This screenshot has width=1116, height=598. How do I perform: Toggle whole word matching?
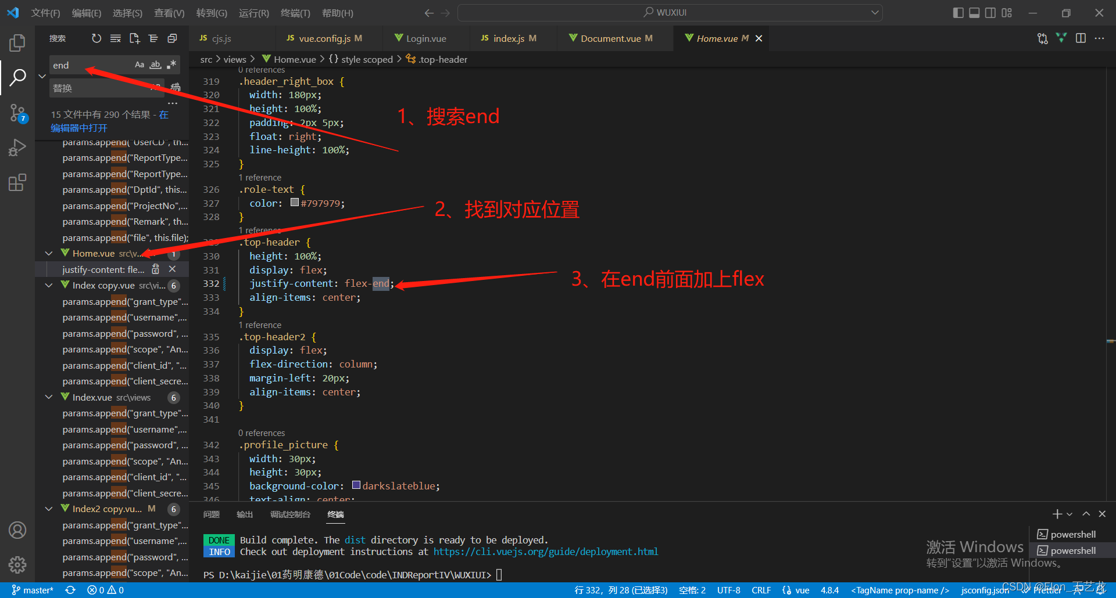coord(155,64)
